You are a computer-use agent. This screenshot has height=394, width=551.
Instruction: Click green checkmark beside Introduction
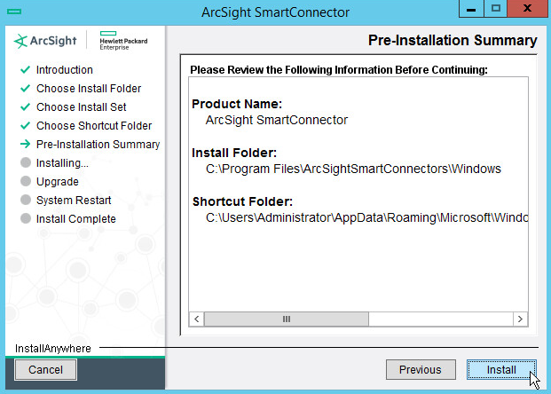pyautogui.click(x=24, y=70)
